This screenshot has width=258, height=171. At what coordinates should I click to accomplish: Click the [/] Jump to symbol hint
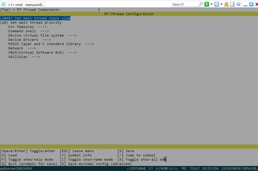(136, 155)
